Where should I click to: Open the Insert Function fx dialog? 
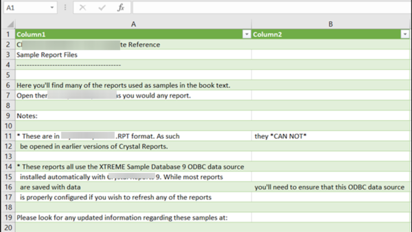[121, 8]
